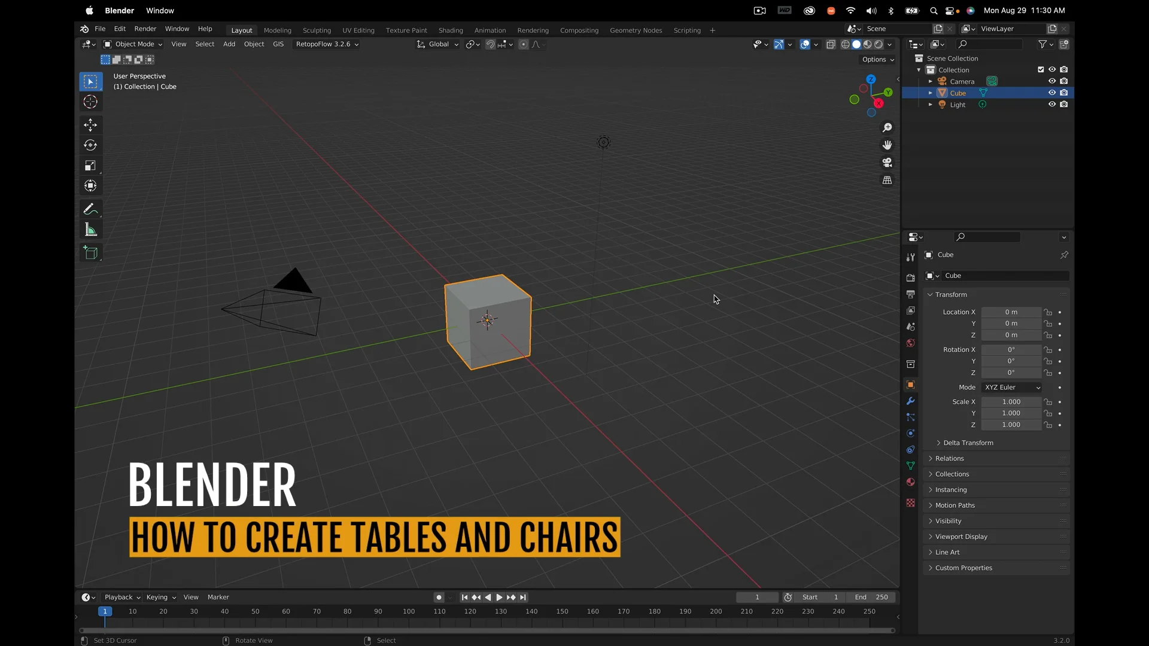The height and width of the screenshot is (646, 1149).
Task: Open the Tool properties tab
Action: pos(910,257)
